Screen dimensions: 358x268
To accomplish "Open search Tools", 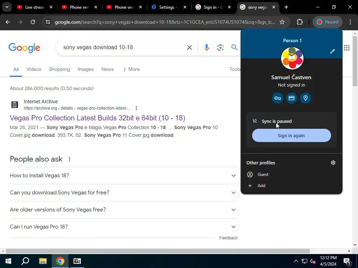I will point(235,69).
